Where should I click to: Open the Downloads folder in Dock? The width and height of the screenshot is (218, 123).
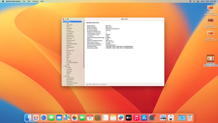[182, 118]
